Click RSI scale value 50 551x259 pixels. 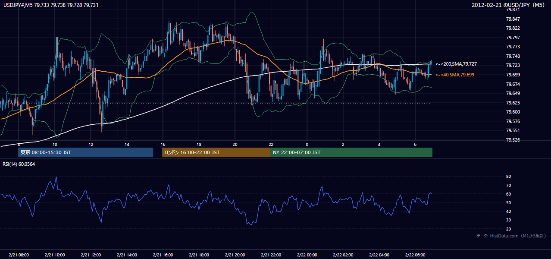click(x=509, y=202)
